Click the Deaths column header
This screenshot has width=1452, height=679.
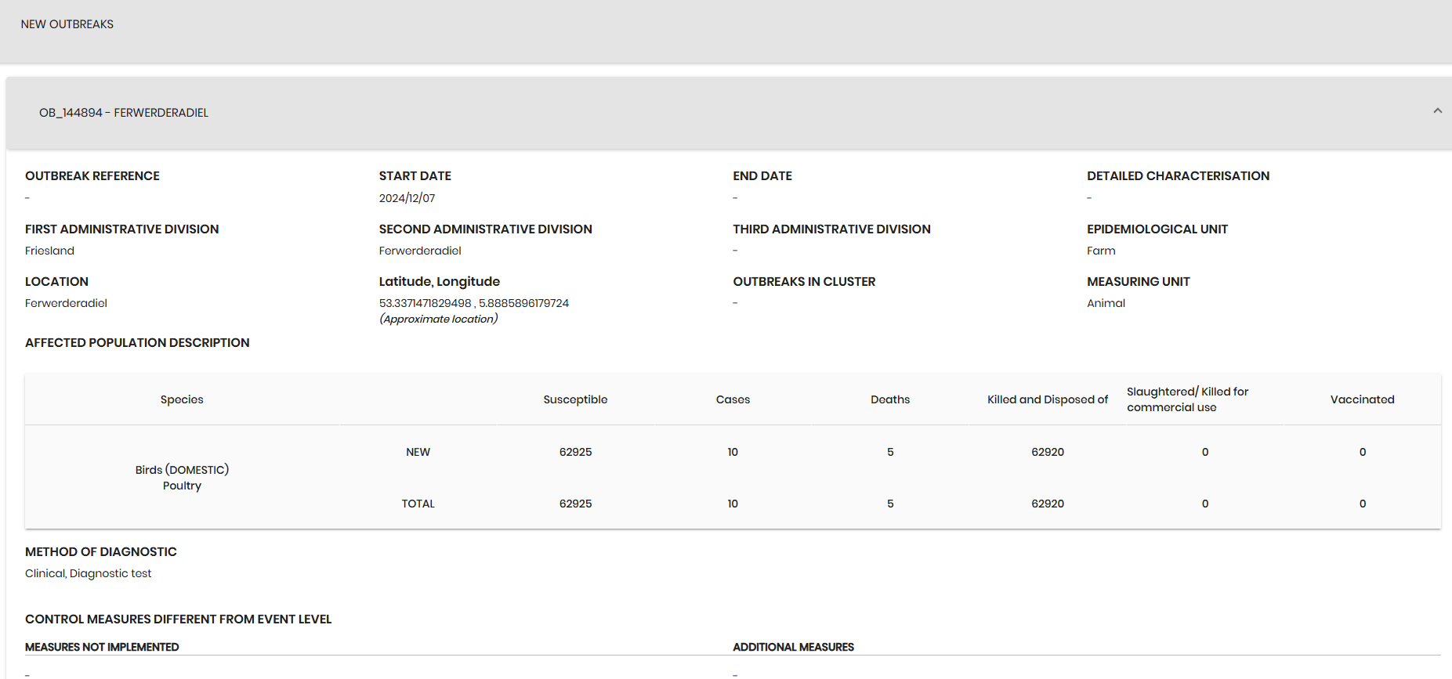pos(890,399)
